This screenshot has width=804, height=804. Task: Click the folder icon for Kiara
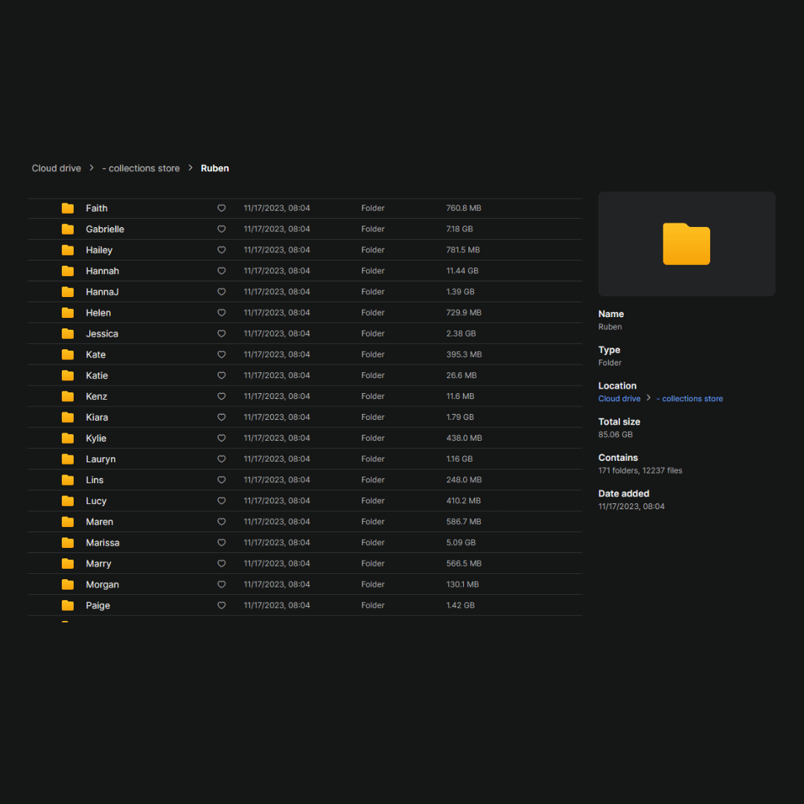[x=68, y=417]
